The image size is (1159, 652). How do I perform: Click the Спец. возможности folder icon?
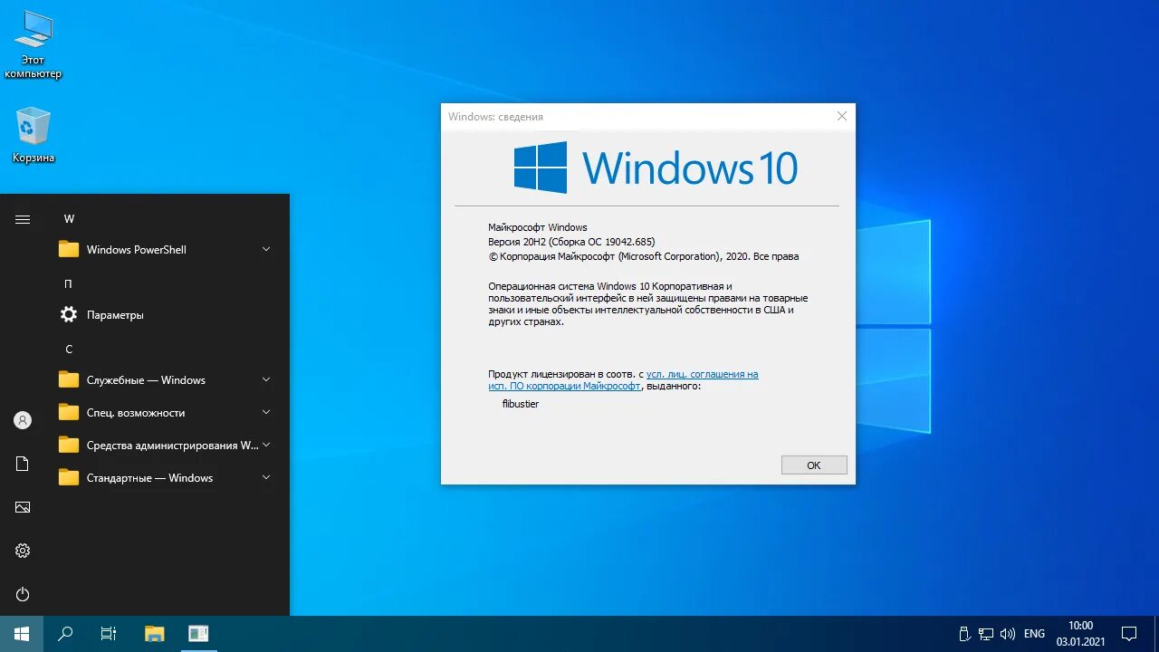[69, 412]
